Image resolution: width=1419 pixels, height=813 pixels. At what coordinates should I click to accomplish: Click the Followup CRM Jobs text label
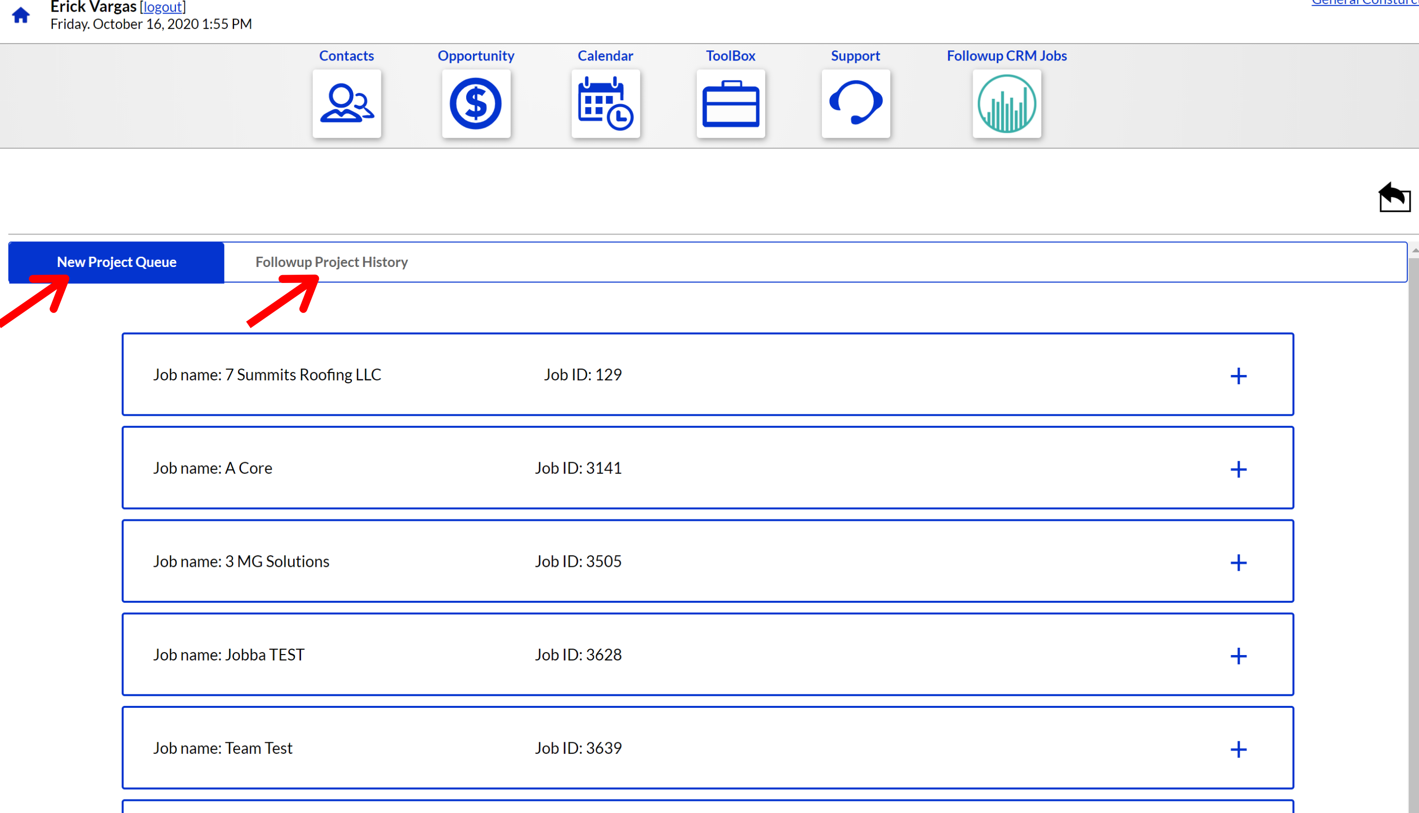(1006, 56)
